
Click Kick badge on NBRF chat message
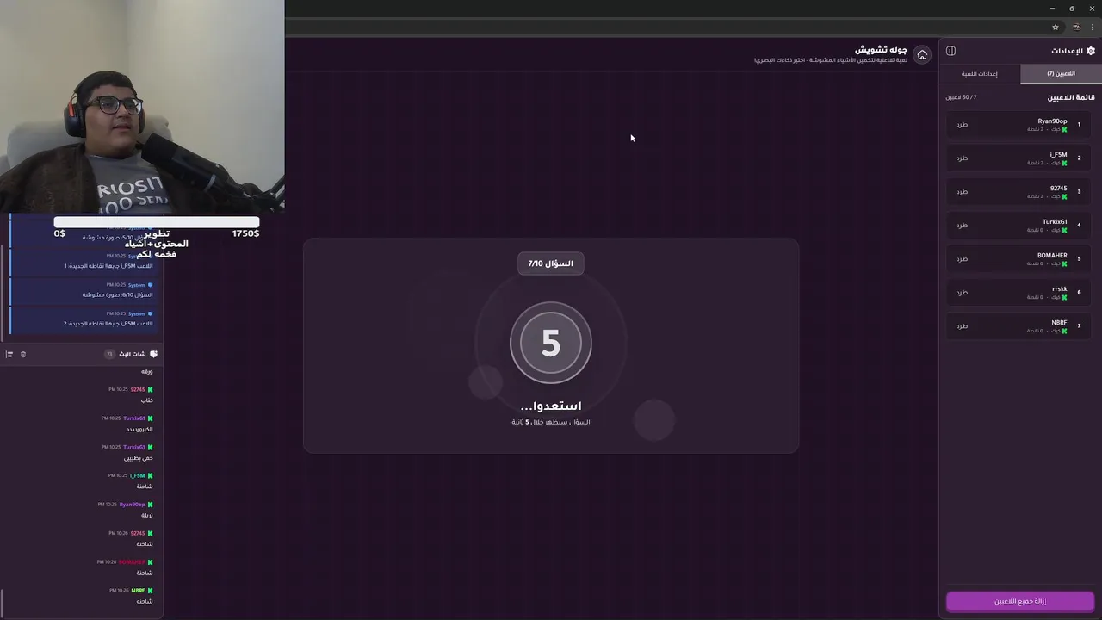(150, 591)
